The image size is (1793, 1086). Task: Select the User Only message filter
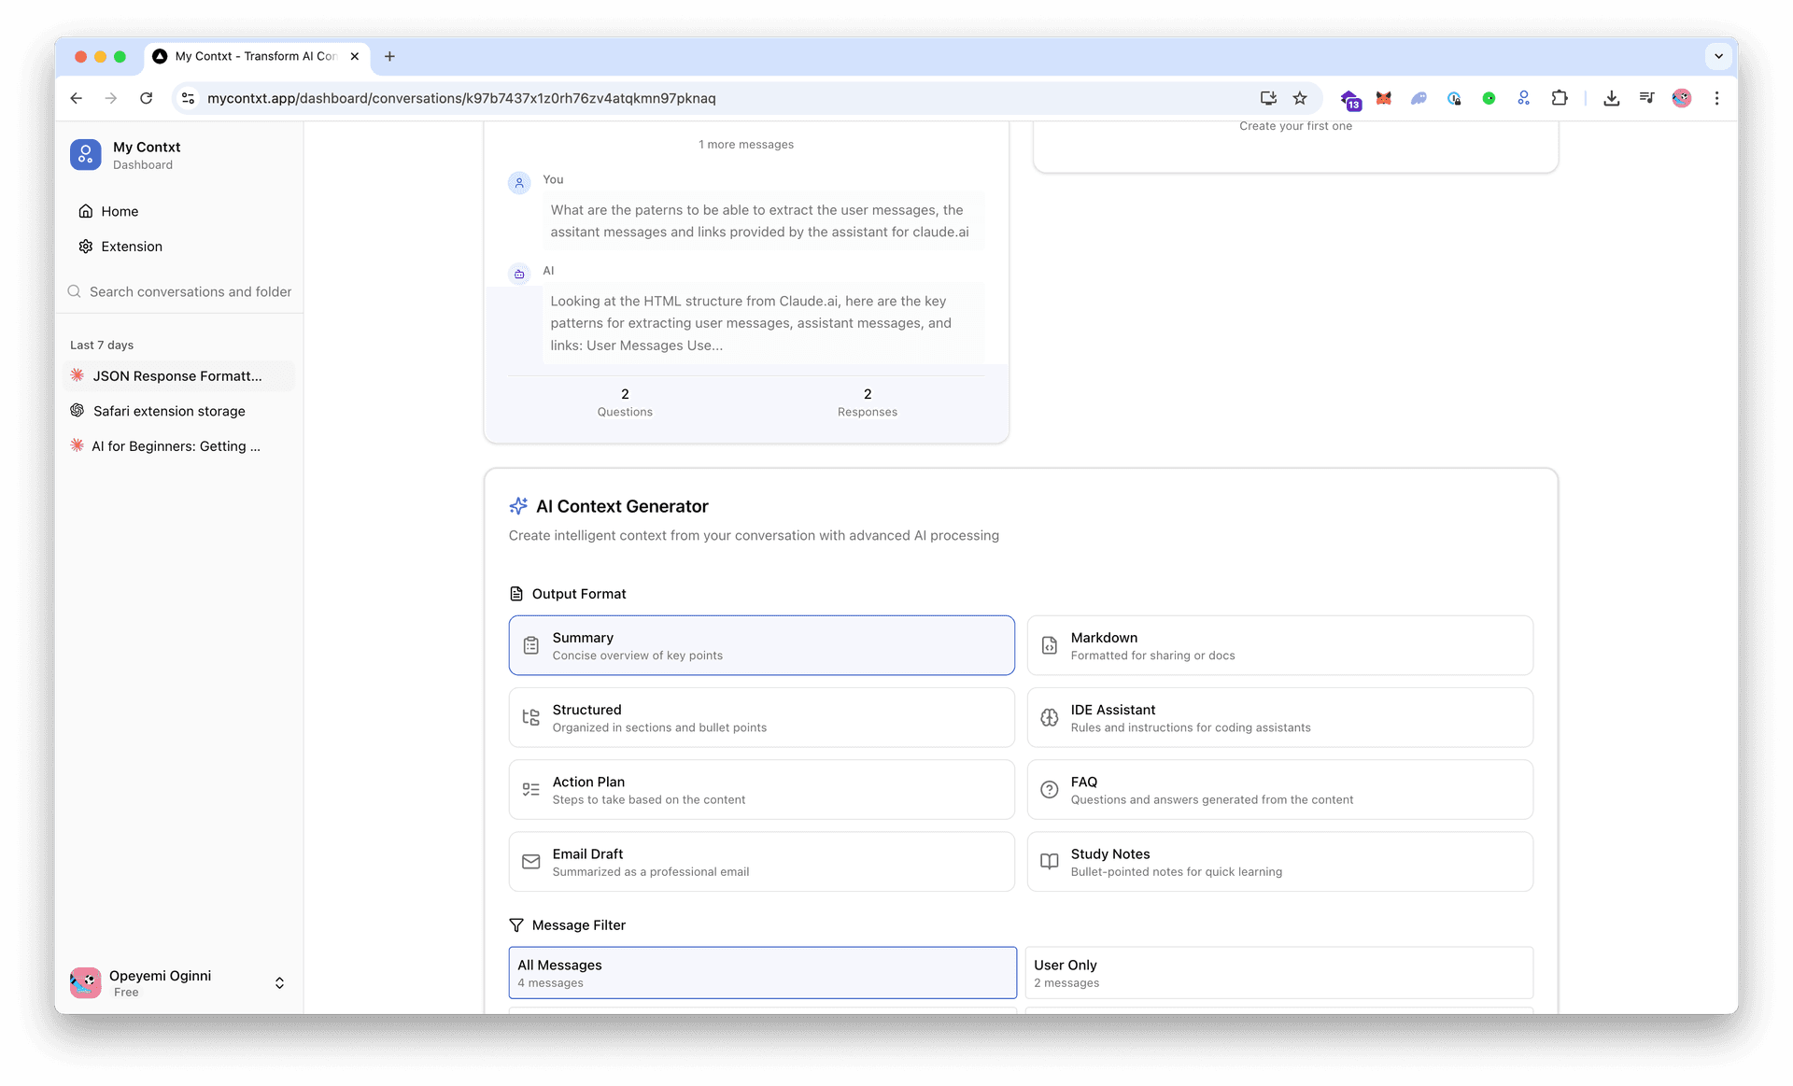[1278, 973]
